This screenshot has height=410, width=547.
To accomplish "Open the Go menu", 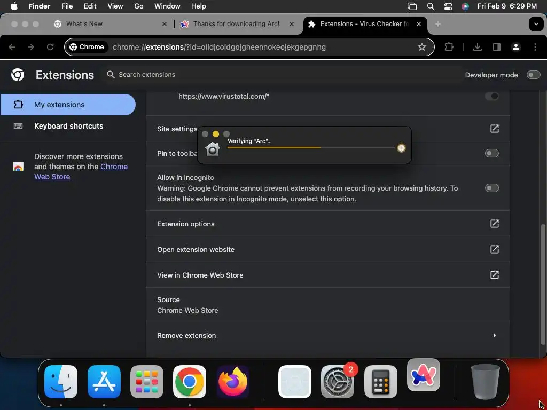I will 139,6.
